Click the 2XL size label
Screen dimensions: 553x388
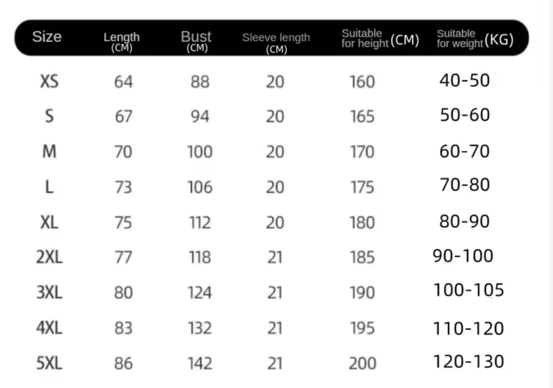click(49, 257)
